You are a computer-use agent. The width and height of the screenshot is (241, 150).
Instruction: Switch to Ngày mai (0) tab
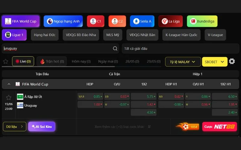click(x=108, y=61)
